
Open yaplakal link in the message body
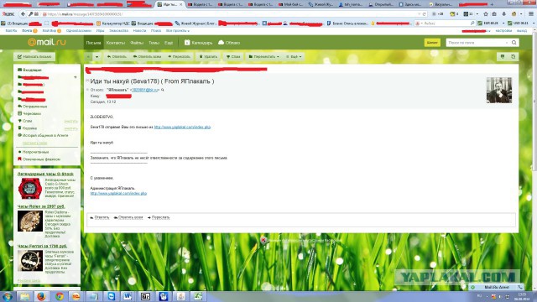[182, 127]
